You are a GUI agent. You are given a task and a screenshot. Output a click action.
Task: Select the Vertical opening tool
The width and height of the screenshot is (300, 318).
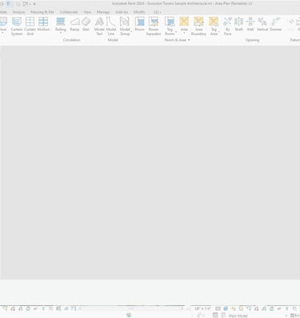[262, 24]
